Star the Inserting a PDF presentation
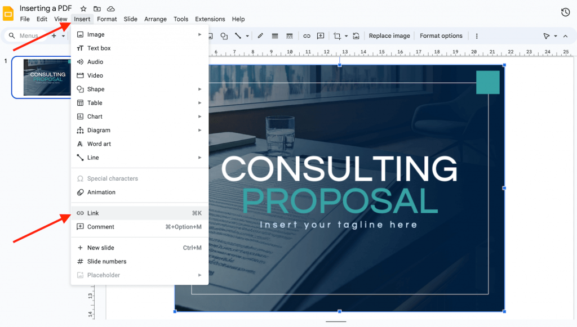The width and height of the screenshot is (577, 327). 83,8
